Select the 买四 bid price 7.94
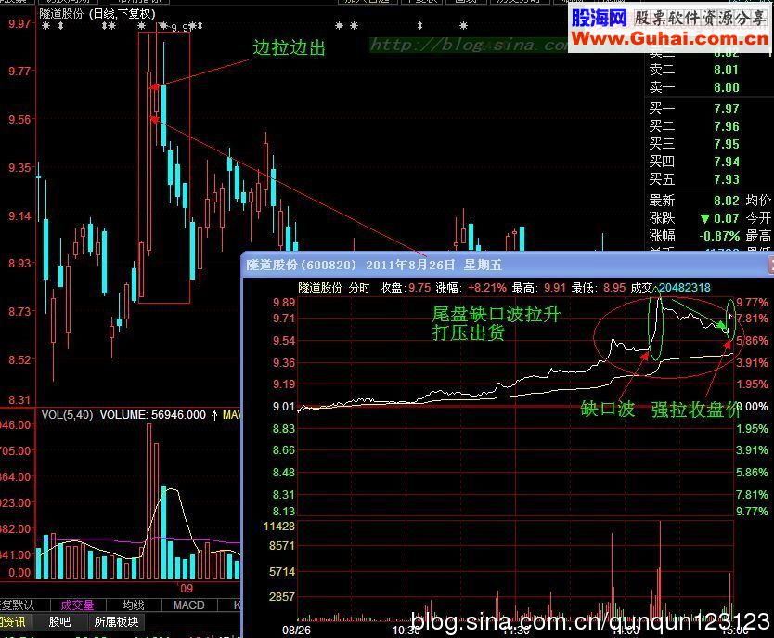774x638 pixels. [726, 162]
